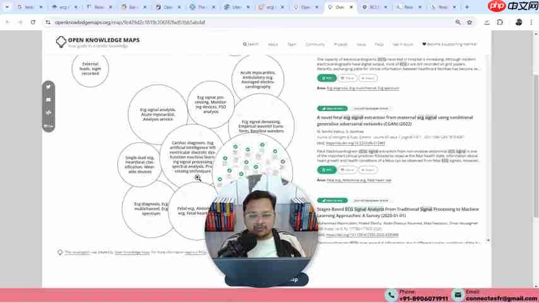Viewport: 539px width, 303px height.
Task: Open the 'A novel fetal ecg signal extraction' paper title
Action: click(394, 121)
